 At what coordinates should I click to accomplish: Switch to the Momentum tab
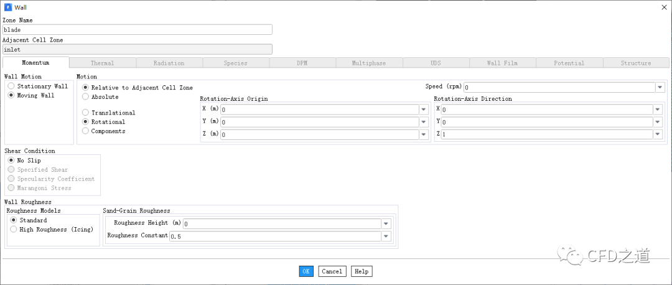[35, 63]
